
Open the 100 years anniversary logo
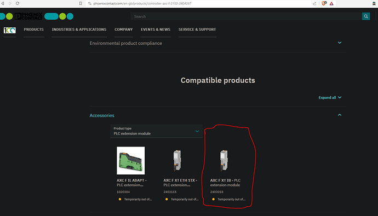10,30
